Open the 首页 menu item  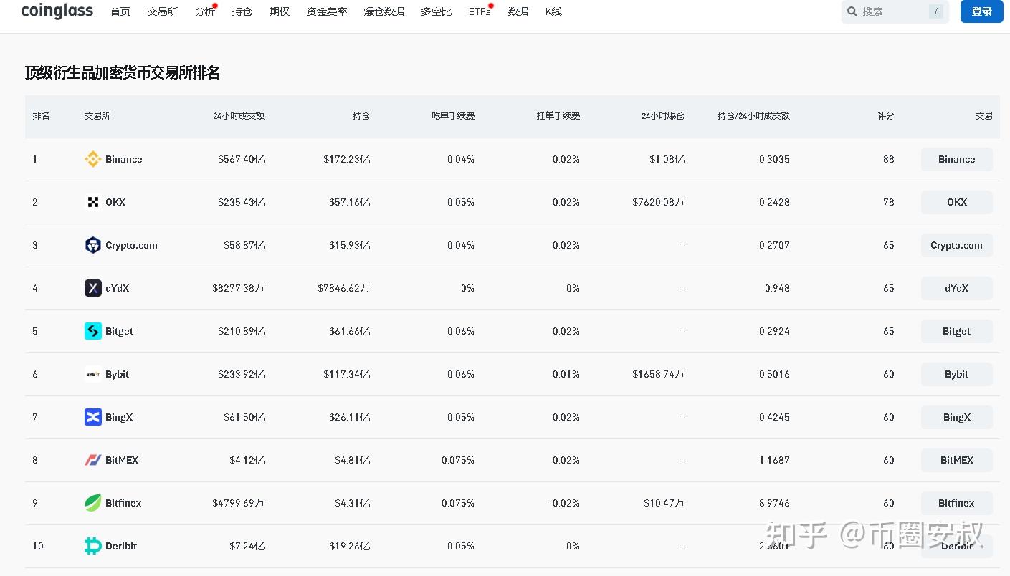click(120, 11)
